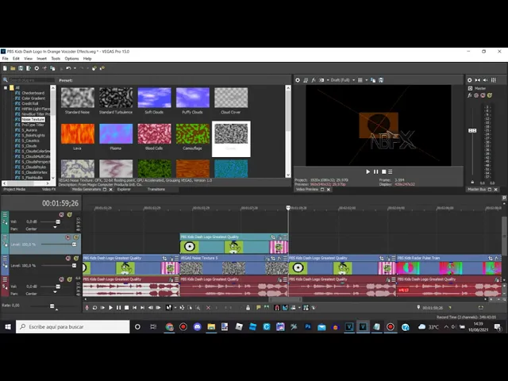Open the Edit menu
This screenshot has width=508, height=381.
click(x=16, y=59)
